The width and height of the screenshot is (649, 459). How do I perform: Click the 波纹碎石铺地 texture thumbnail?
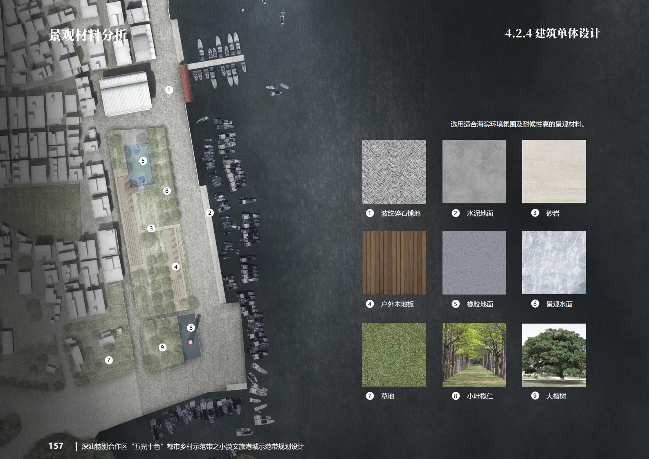[394, 172]
